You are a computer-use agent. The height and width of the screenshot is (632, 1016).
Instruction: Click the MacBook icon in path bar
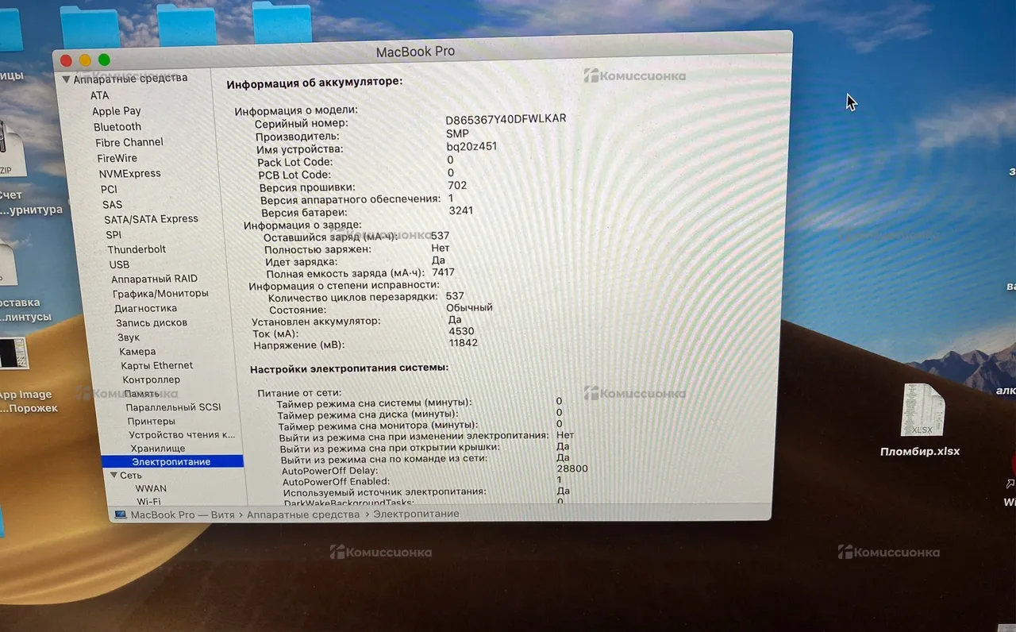(120, 514)
